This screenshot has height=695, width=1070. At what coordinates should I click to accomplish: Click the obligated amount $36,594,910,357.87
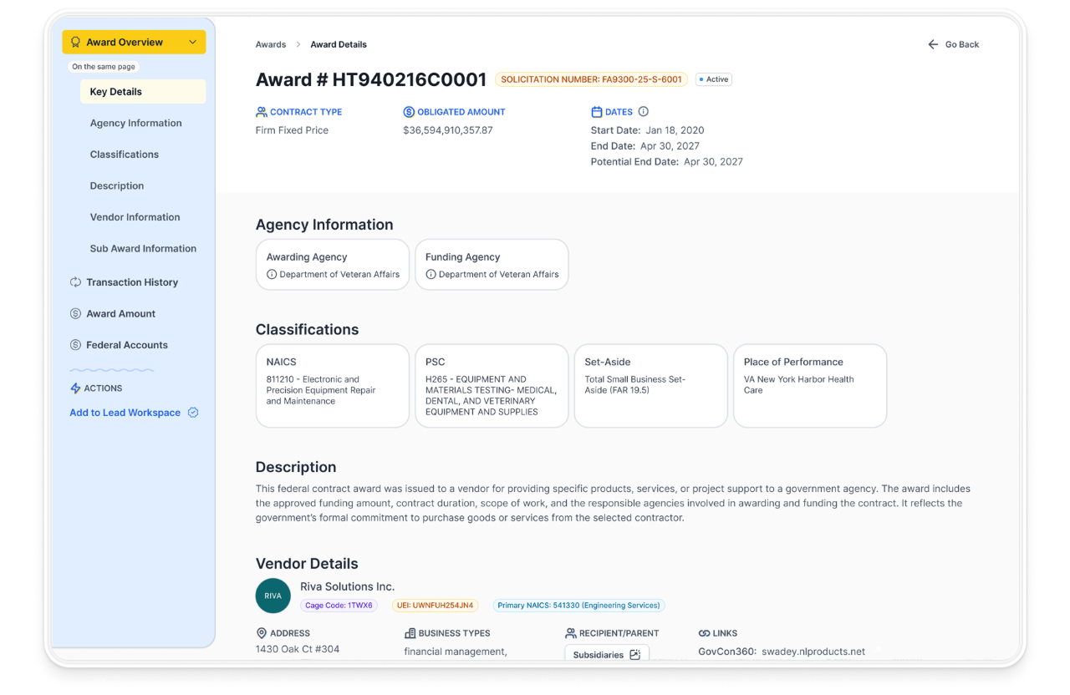click(448, 130)
